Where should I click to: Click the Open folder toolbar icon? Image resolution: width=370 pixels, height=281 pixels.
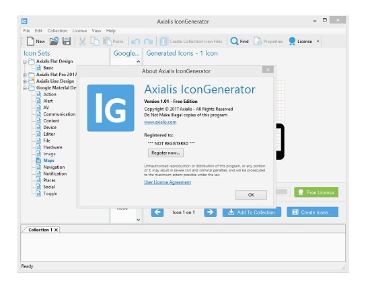pos(54,41)
